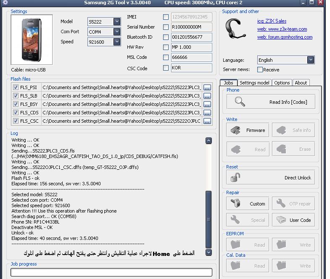Click the EEPROM Read folder icon
This screenshot has height=279, width=330.
coord(235,245)
